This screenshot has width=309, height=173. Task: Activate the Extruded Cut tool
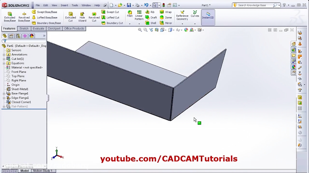coord(70,17)
